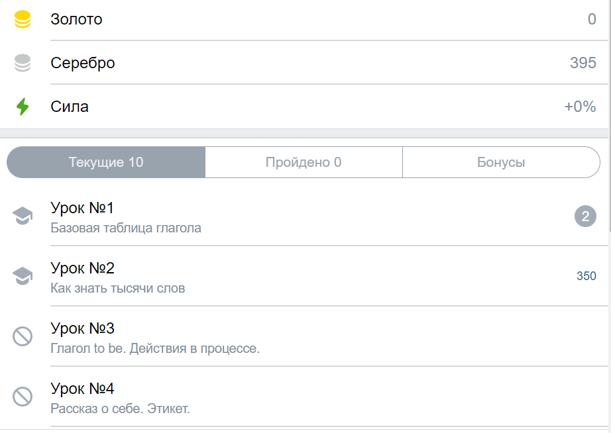Click the Золото balance row
611x433 pixels.
click(x=304, y=19)
